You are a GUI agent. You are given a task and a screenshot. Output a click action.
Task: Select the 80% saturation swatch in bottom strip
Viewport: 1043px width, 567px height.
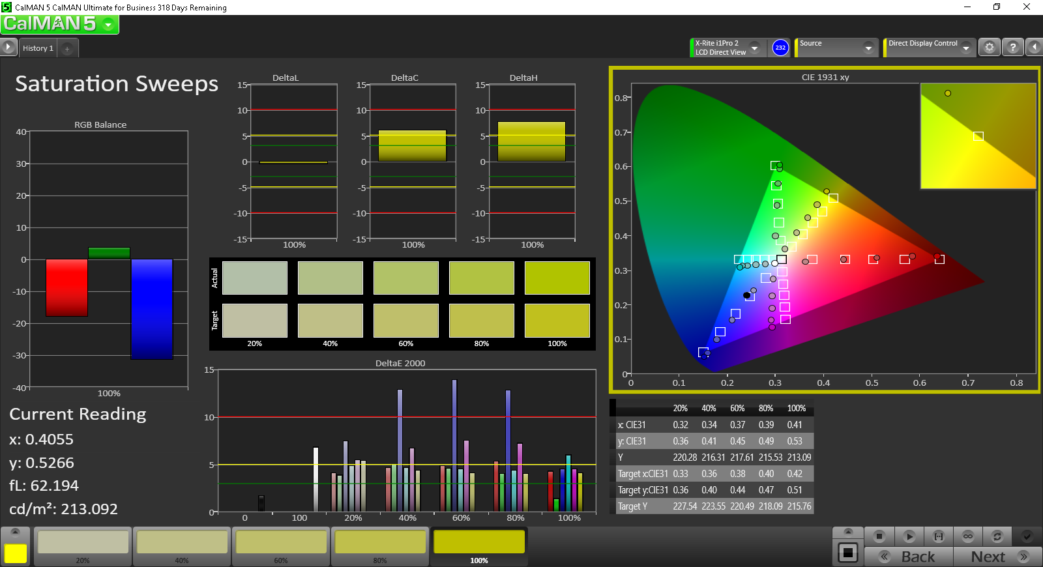380,546
